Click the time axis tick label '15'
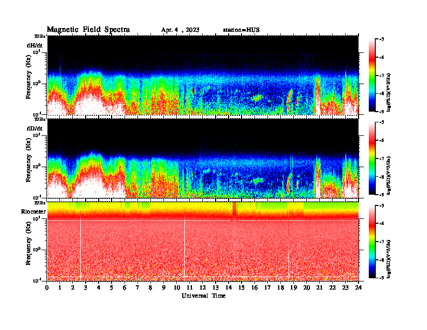The width and height of the screenshot is (427, 330). point(242,288)
